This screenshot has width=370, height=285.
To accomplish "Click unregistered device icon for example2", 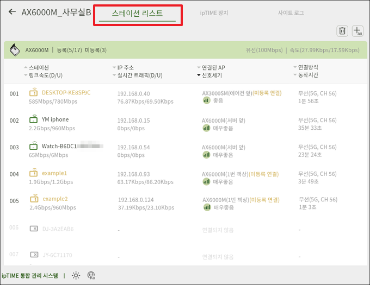I will coord(34,198).
